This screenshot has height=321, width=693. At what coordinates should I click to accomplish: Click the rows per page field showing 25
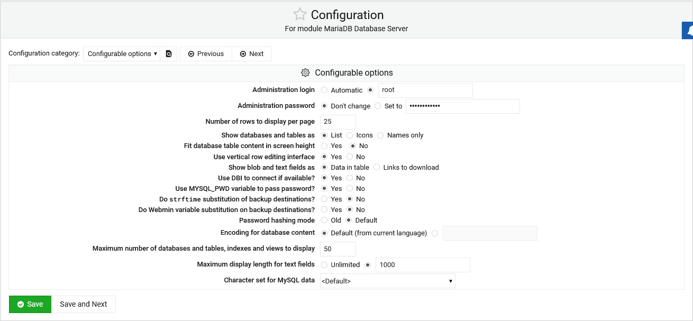pyautogui.click(x=338, y=122)
